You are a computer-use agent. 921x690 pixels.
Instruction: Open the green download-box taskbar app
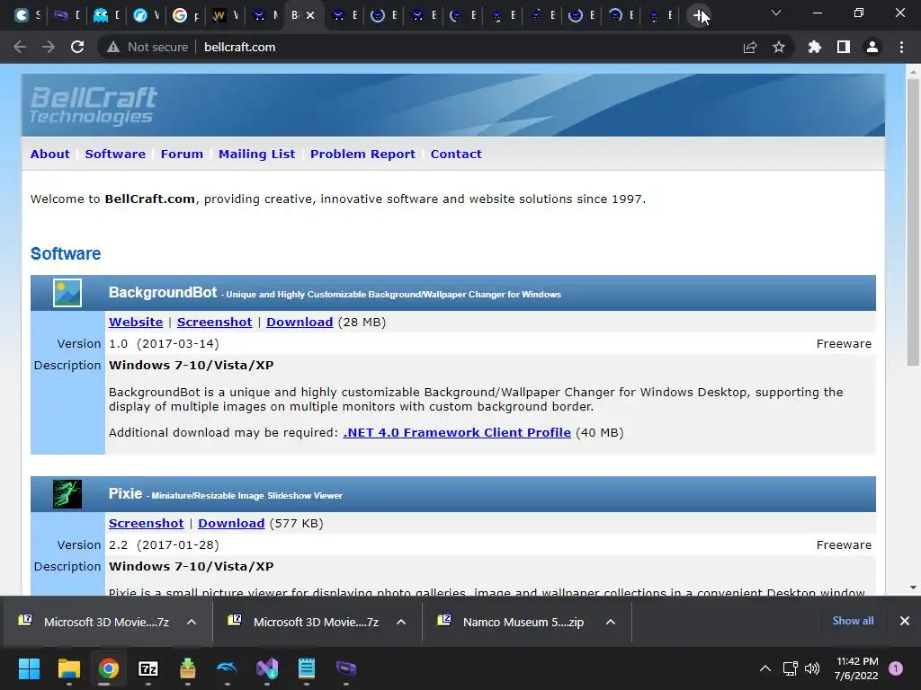tap(187, 668)
